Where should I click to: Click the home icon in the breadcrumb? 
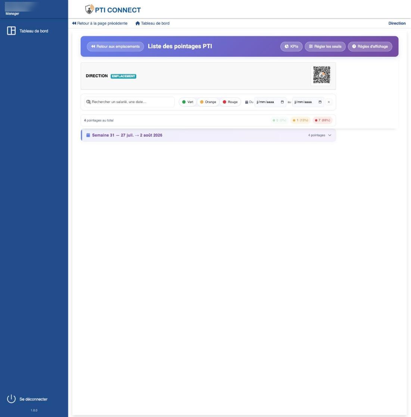137,23
